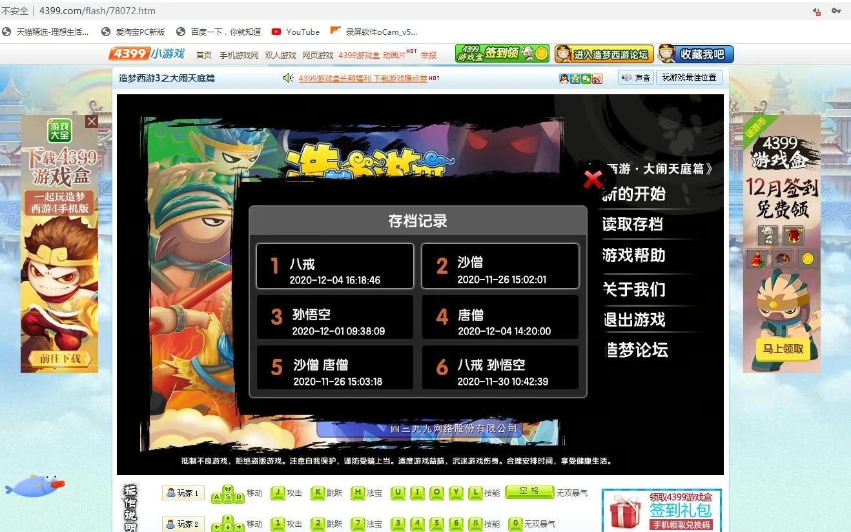Select save slot 6 八戒 孙悟空
The width and height of the screenshot is (851, 532).
[x=500, y=367]
